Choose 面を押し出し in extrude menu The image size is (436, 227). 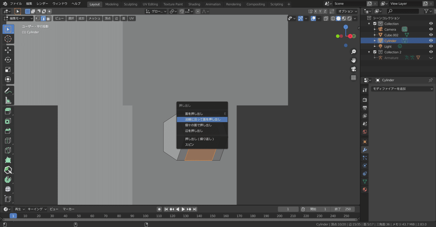[202, 114]
